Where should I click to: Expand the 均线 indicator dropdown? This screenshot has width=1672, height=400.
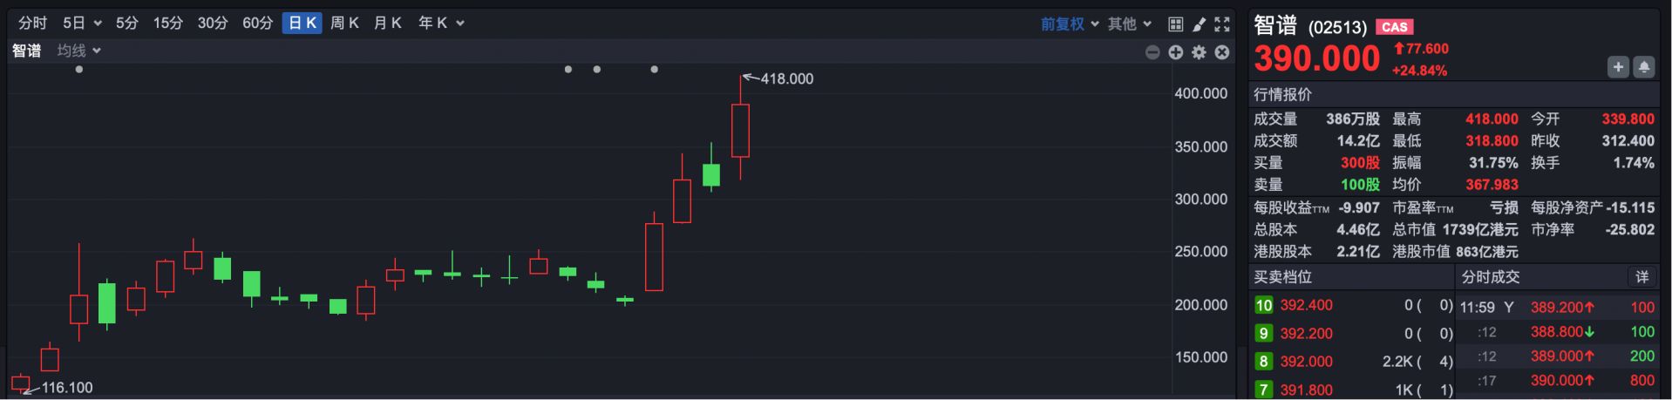[79, 51]
